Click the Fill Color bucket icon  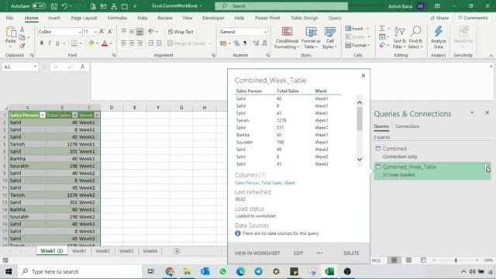tap(91, 43)
